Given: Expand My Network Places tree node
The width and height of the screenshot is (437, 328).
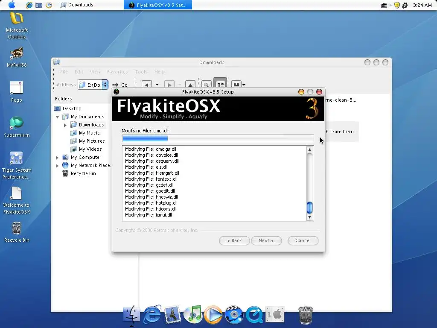Looking at the screenshot, I should click(x=57, y=166).
